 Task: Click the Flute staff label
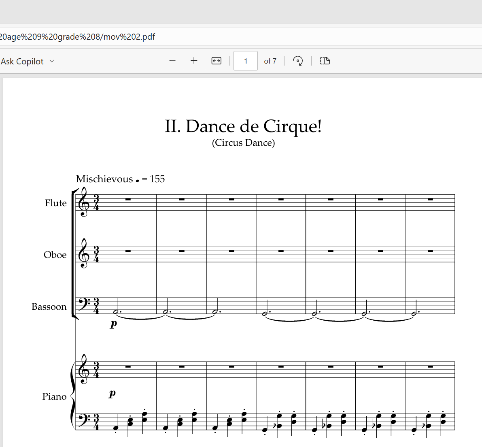pos(55,203)
